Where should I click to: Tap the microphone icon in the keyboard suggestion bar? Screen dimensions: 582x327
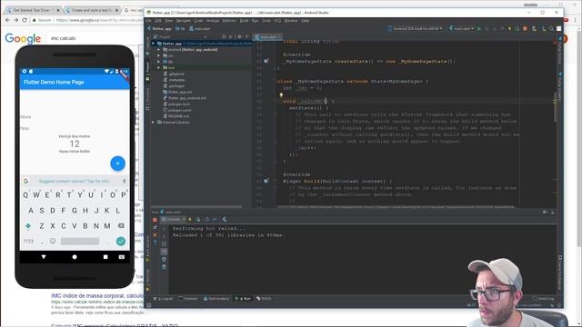click(125, 181)
